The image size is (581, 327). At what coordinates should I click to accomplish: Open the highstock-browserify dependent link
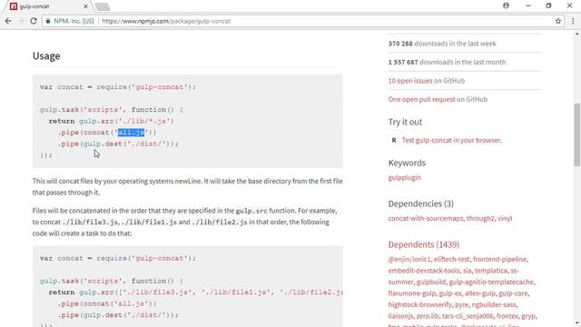[x=419, y=305]
